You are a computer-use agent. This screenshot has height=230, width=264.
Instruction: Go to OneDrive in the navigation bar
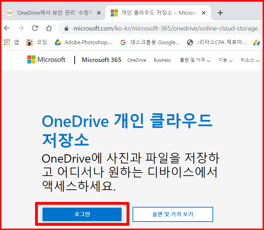(137, 60)
